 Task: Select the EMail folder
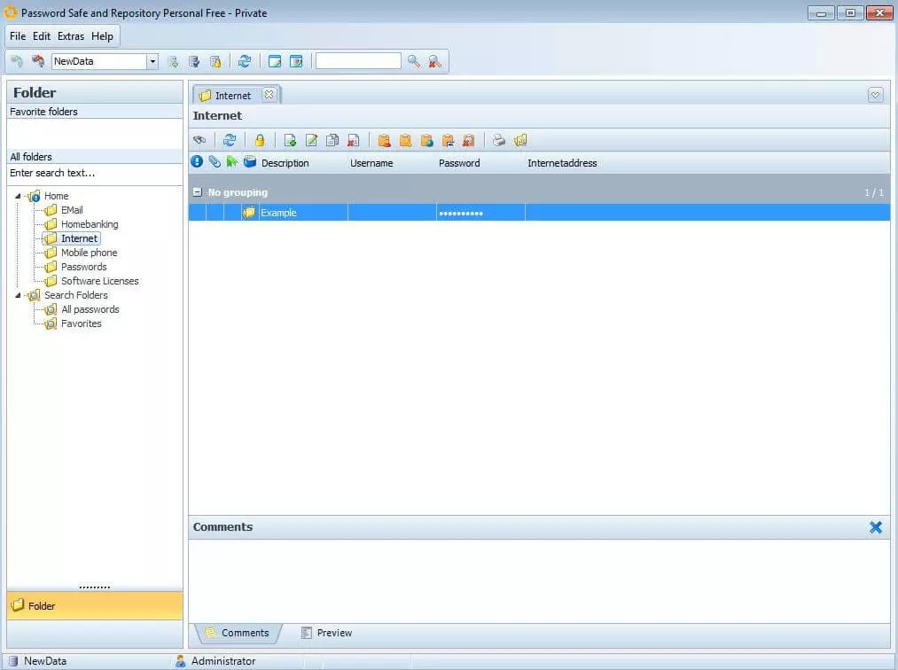[x=72, y=210]
